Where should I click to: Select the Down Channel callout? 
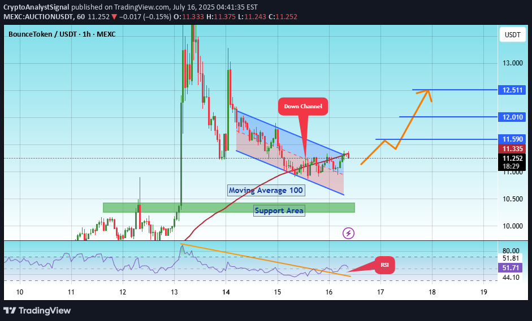tap(303, 106)
